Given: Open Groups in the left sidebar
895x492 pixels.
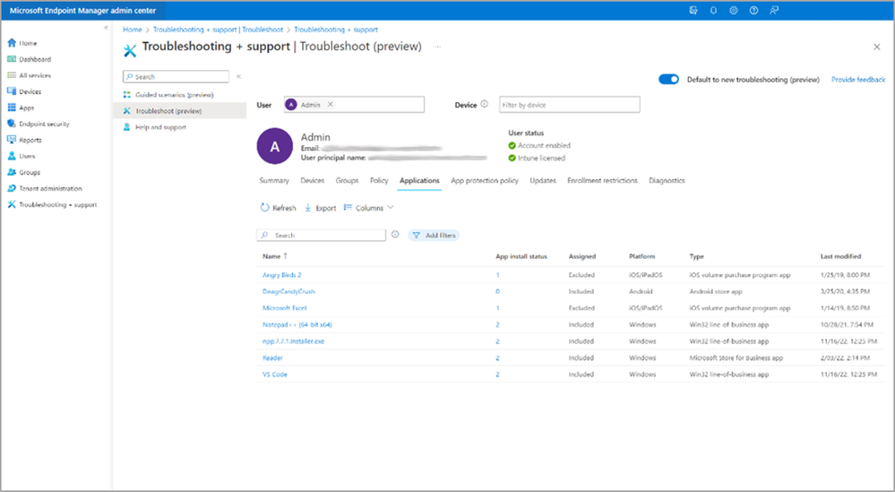Looking at the screenshot, I should [x=23, y=172].
